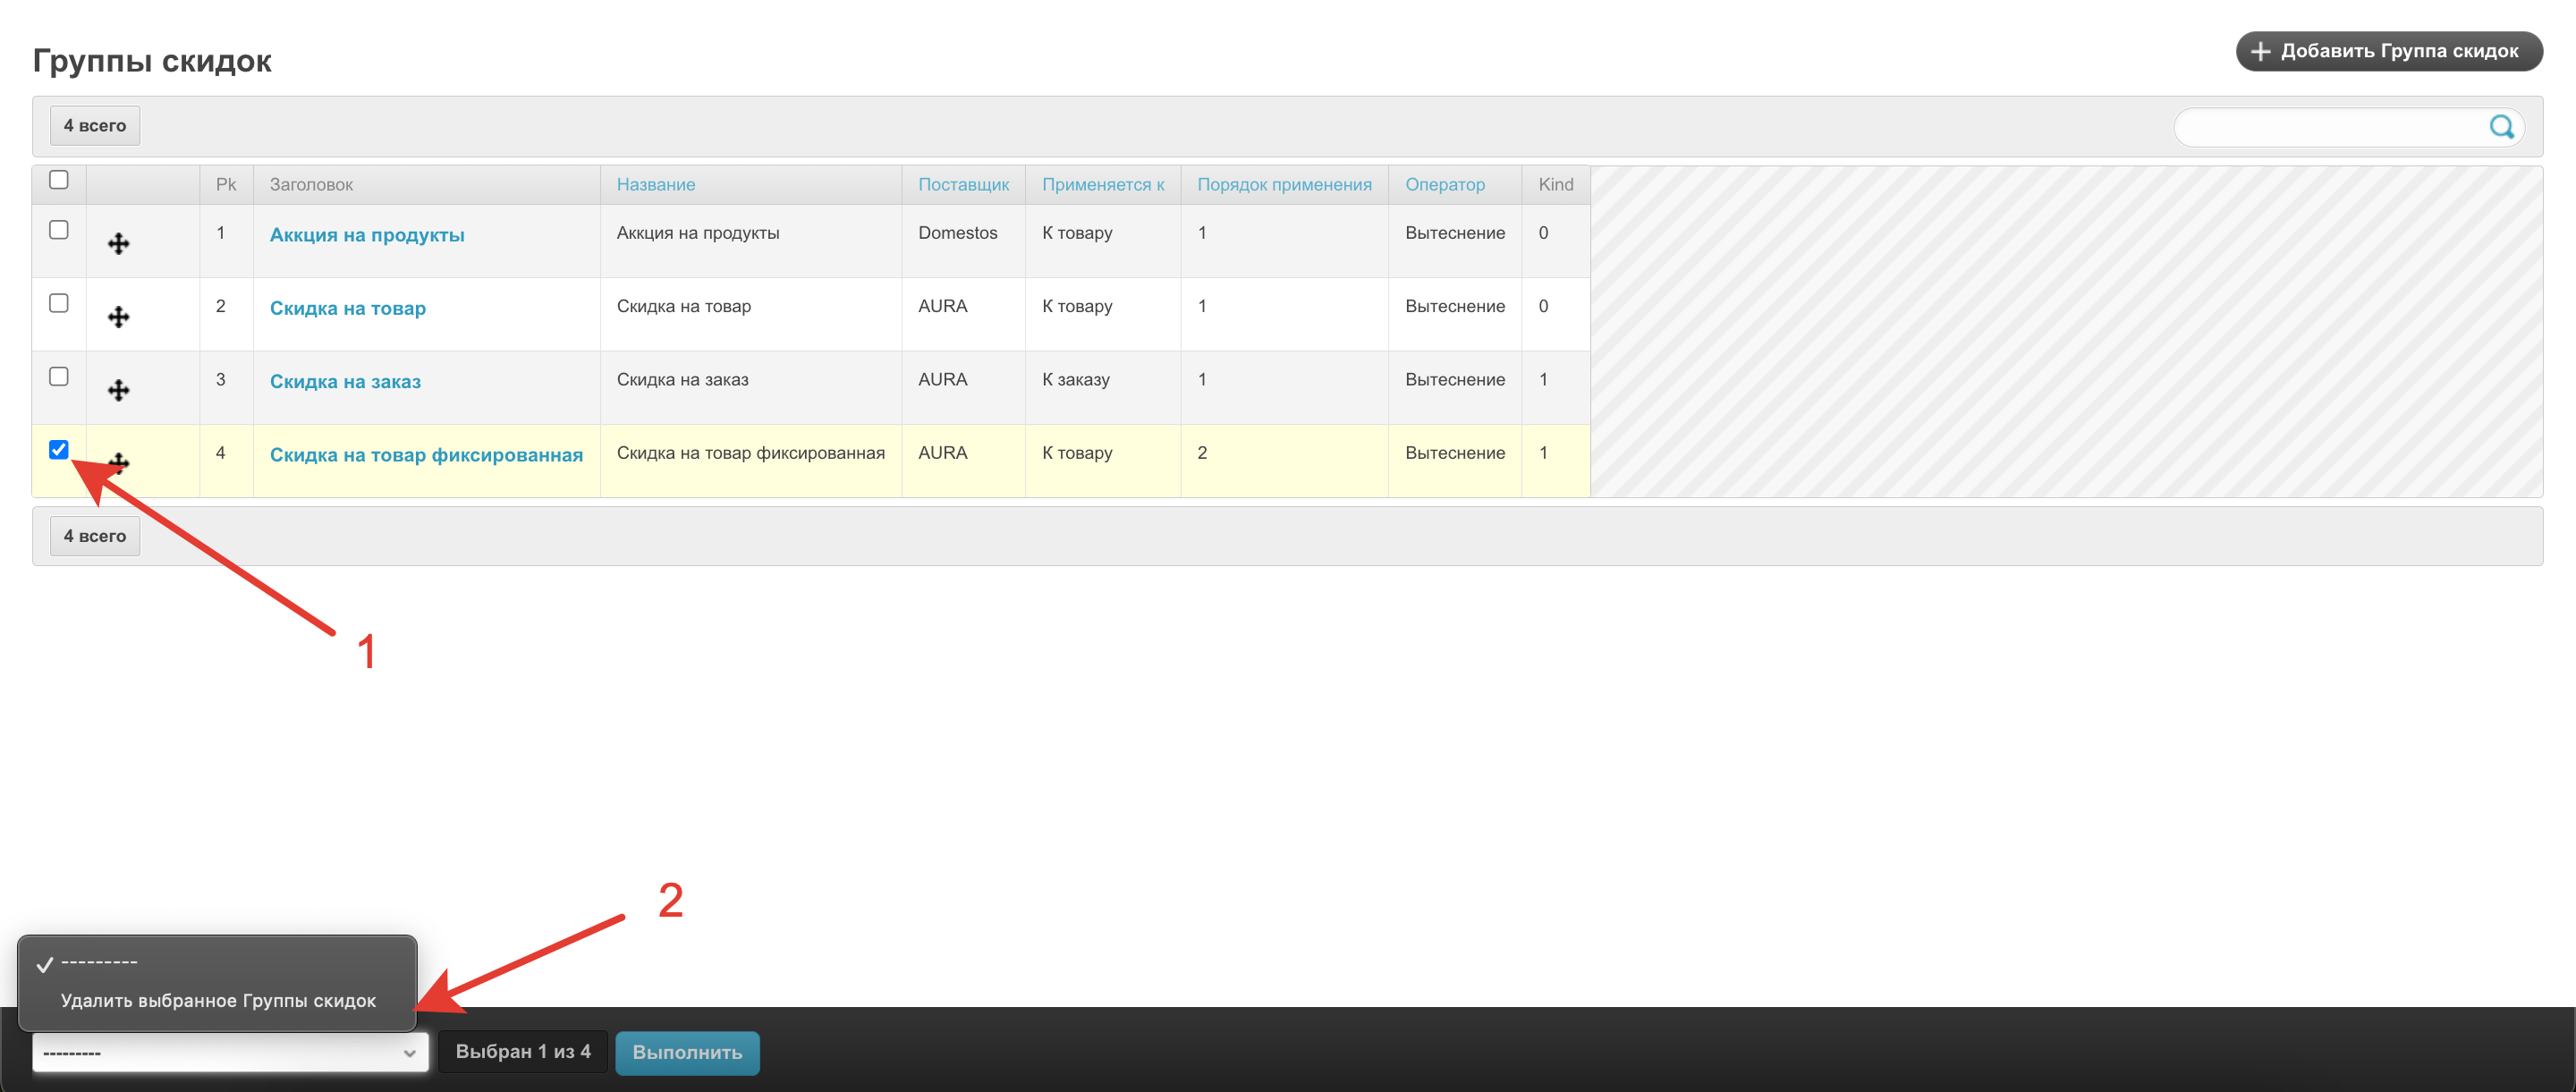Click into the search input field
The width and height of the screenshot is (2576, 1092).
[x=2330, y=127]
